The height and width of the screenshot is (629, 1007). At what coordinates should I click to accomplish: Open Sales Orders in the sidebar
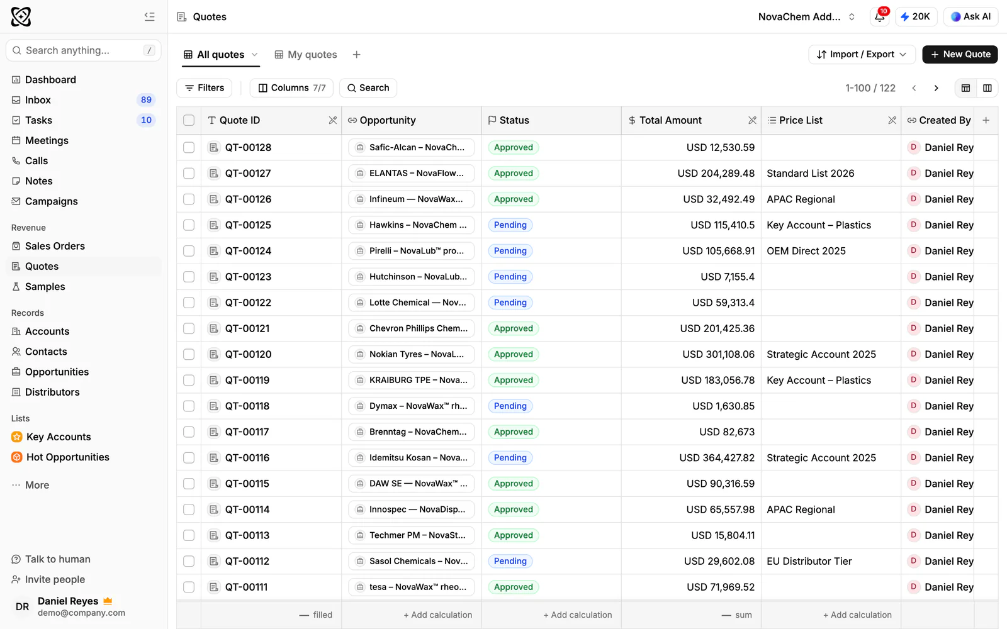(83, 246)
